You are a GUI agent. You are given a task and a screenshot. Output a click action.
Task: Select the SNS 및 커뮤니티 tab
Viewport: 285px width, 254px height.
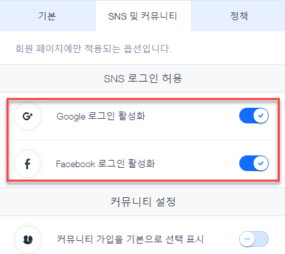pyautogui.click(x=143, y=16)
